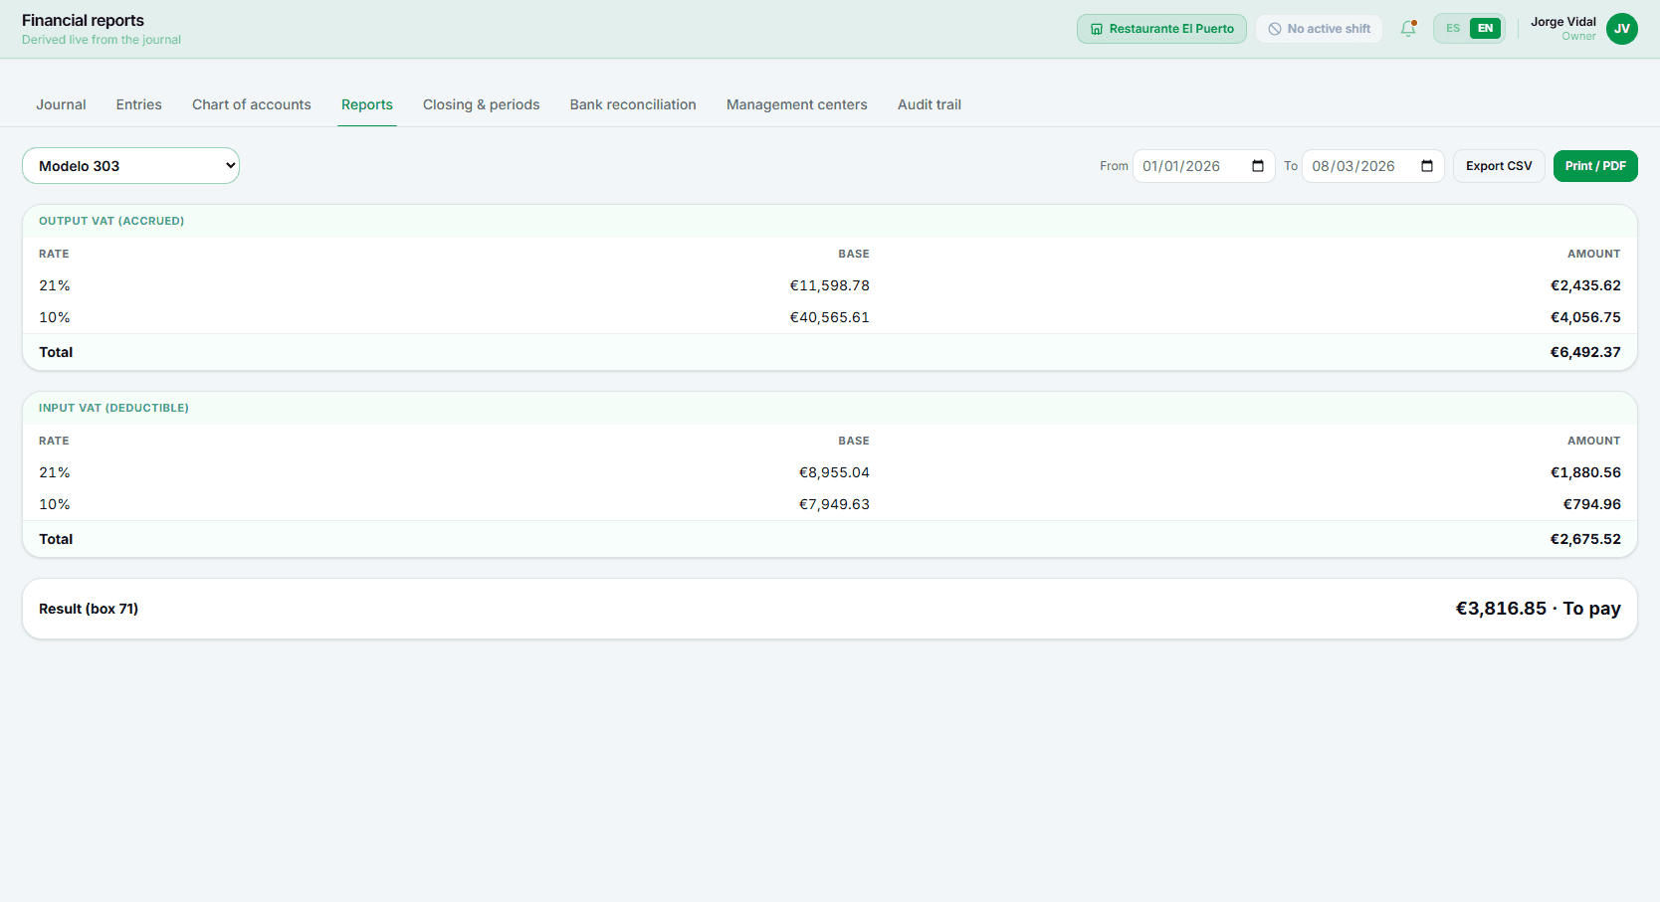Click the OUTPUT VAT (ACCRUED) heading
1660x902 pixels.
click(x=111, y=221)
